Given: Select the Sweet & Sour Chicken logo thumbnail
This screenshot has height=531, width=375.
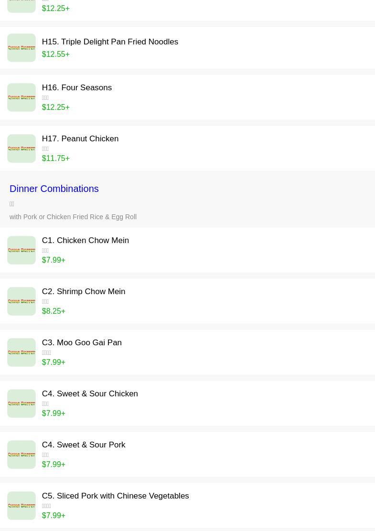Looking at the screenshot, I should pyautogui.click(x=21, y=404).
